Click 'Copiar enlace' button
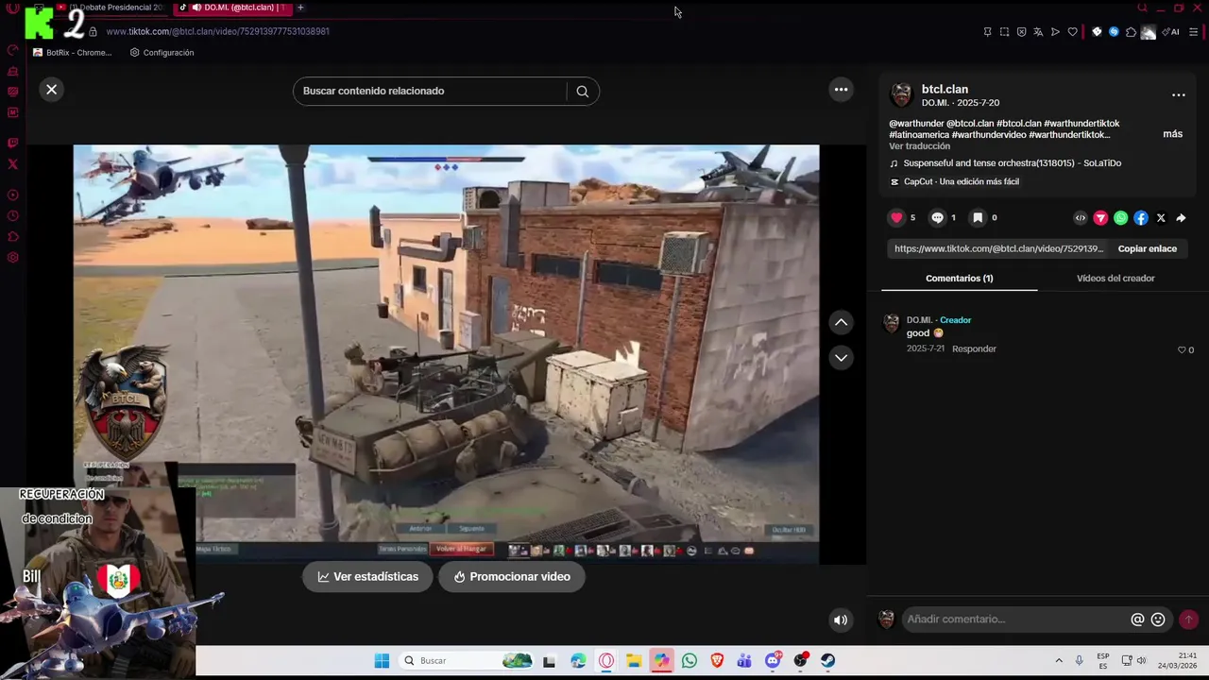The height and width of the screenshot is (680, 1209). point(1148,248)
